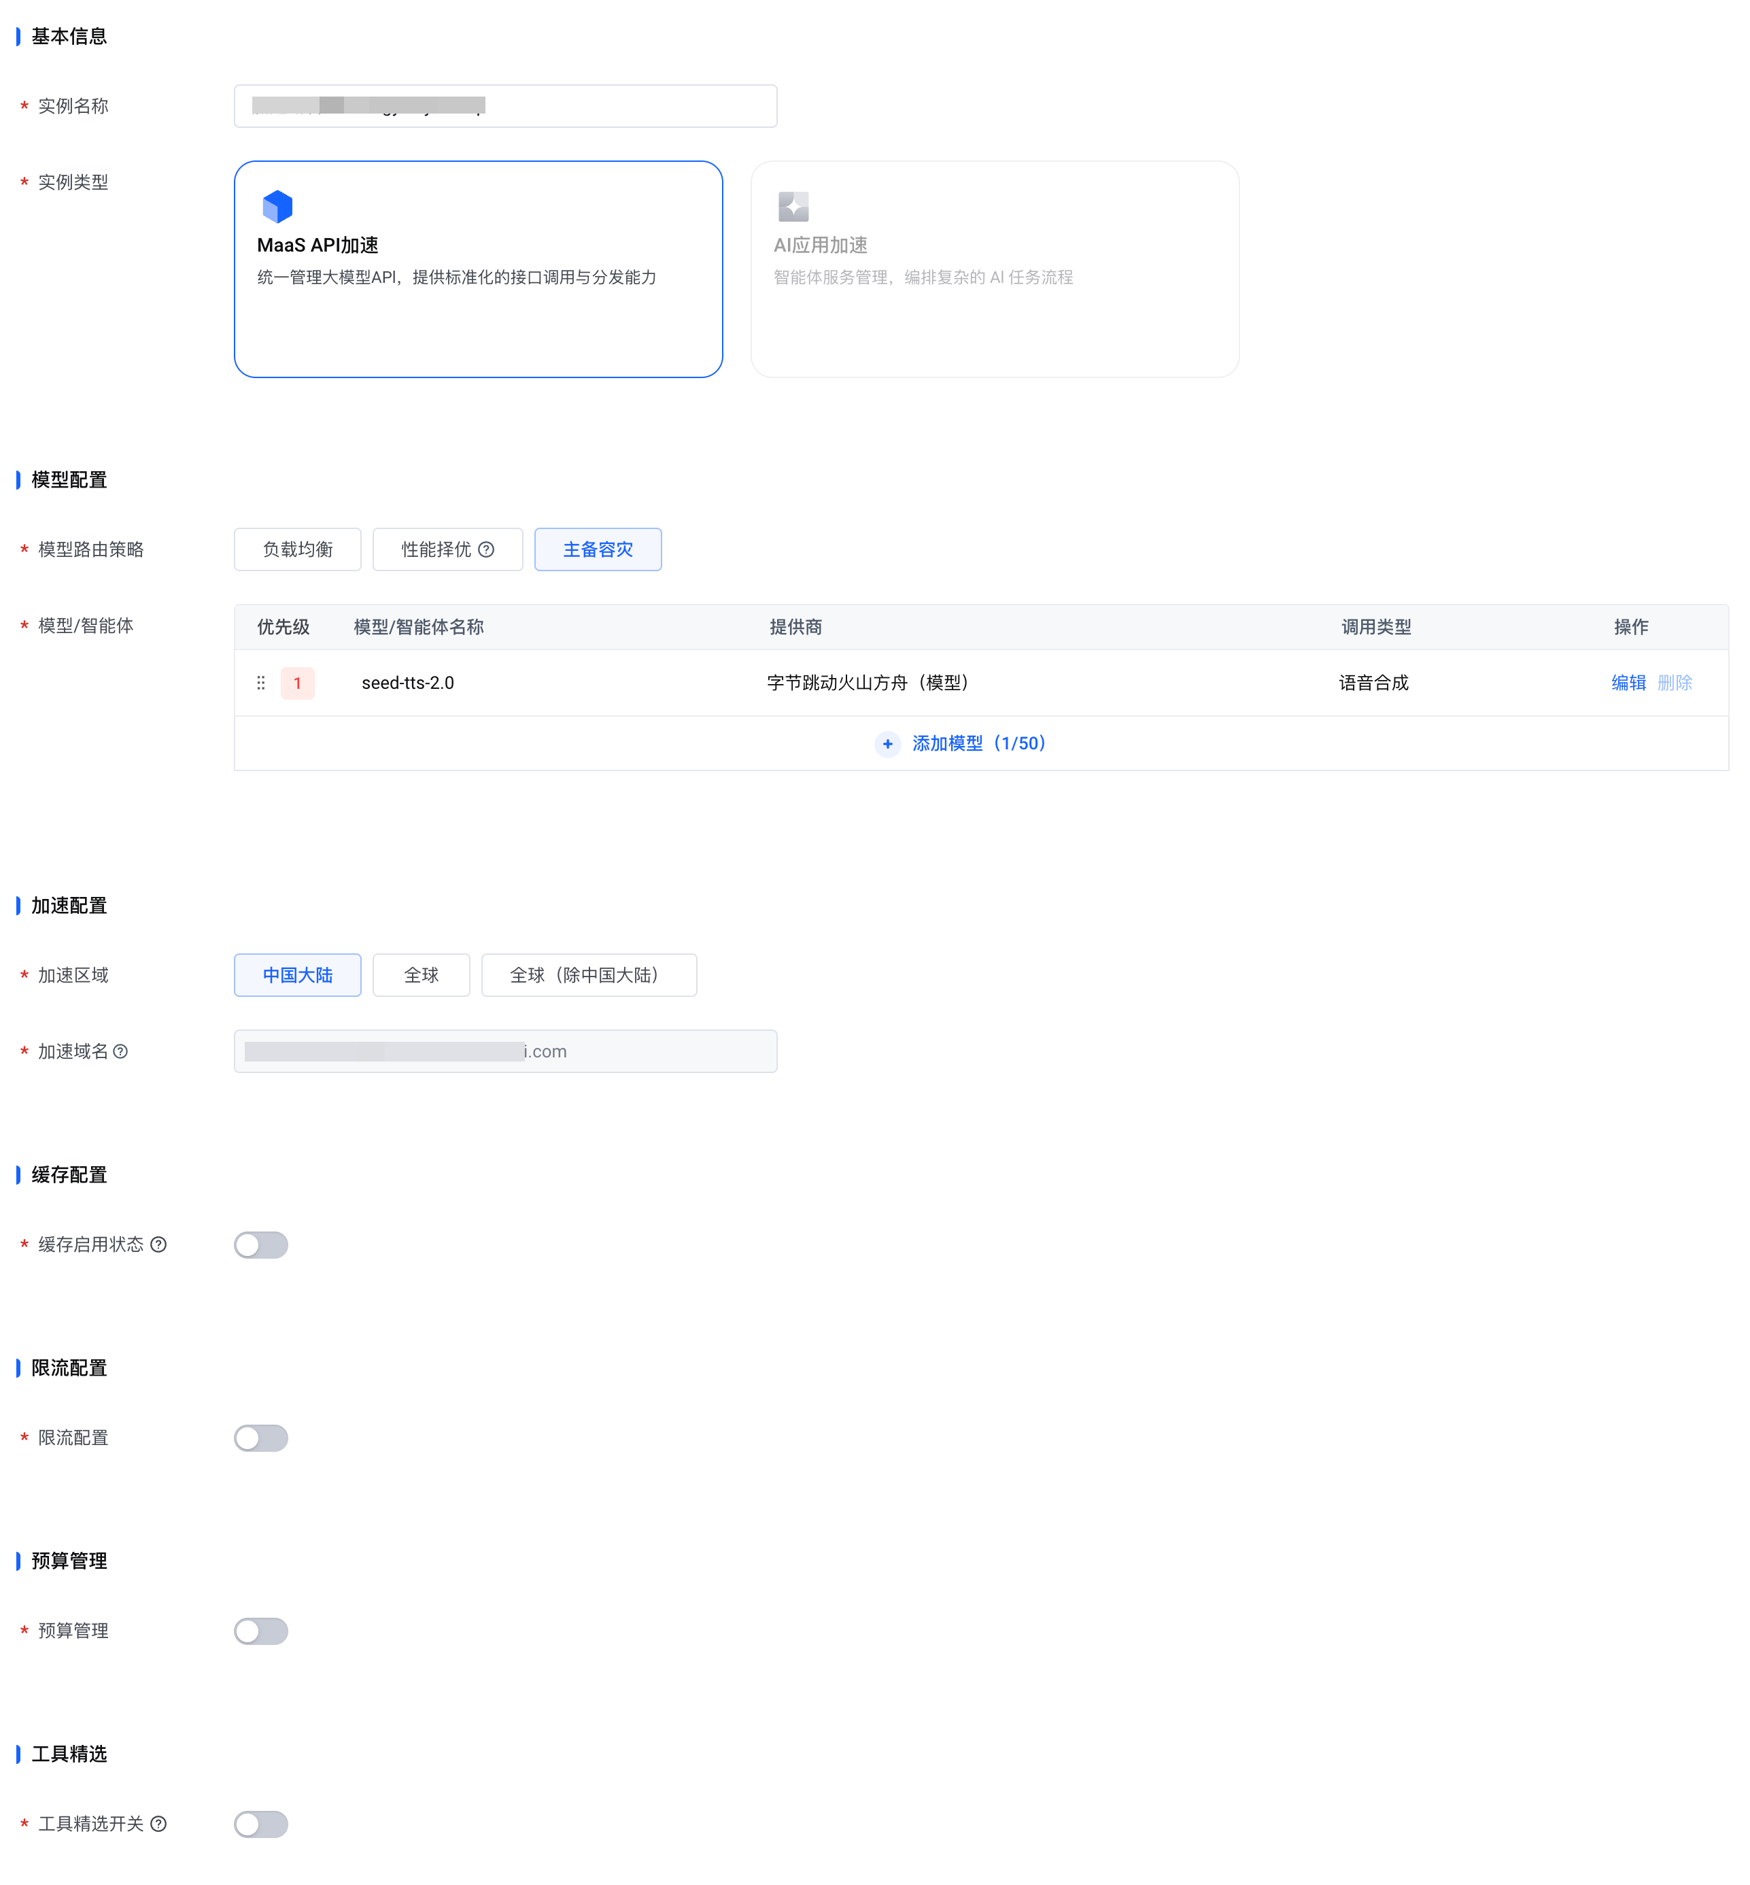Click 字节跳动火山方舟（模型）provider cell
The image size is (1750, 1885).
870,683
